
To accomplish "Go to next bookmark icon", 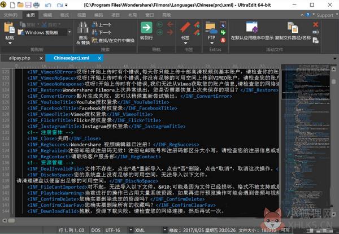I will tap(197, 33).
